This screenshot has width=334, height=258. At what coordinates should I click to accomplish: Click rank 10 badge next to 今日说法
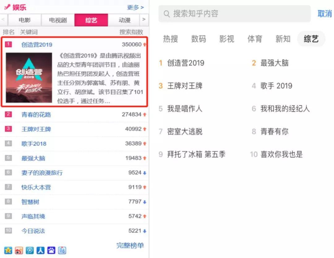8,230
